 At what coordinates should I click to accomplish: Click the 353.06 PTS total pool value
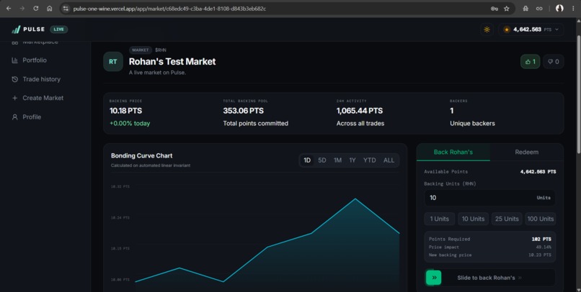tap(244, 111)
